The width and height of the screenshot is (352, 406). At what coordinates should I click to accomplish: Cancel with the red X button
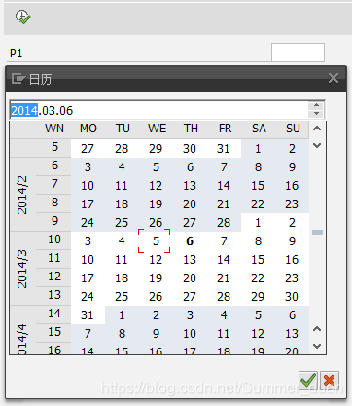click(x=330, y=380)
